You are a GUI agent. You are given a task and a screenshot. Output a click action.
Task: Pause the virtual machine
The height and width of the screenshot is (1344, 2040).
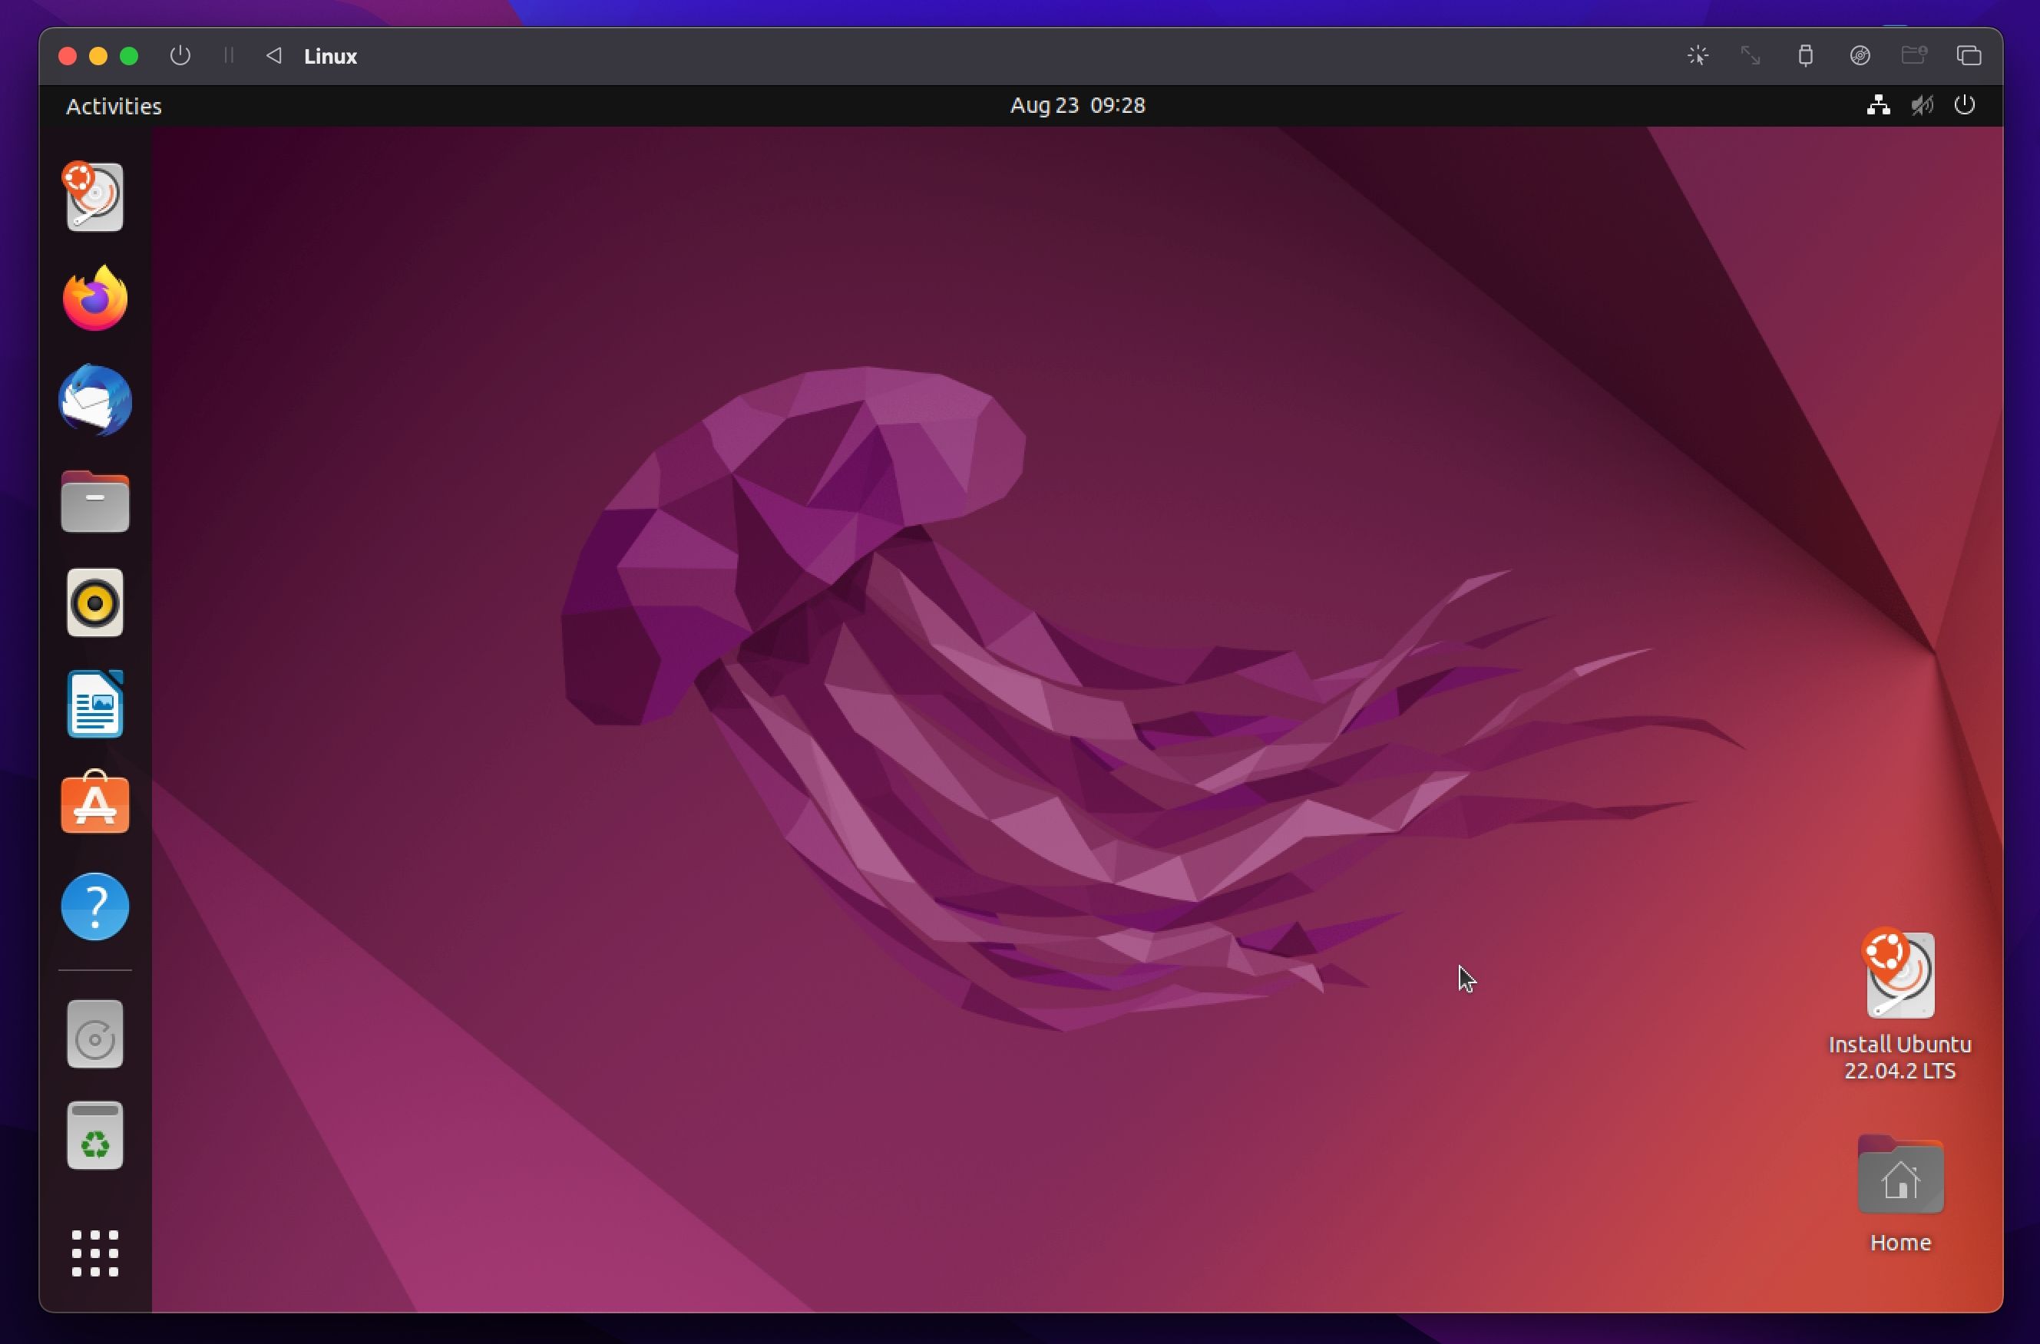(226, 56)
